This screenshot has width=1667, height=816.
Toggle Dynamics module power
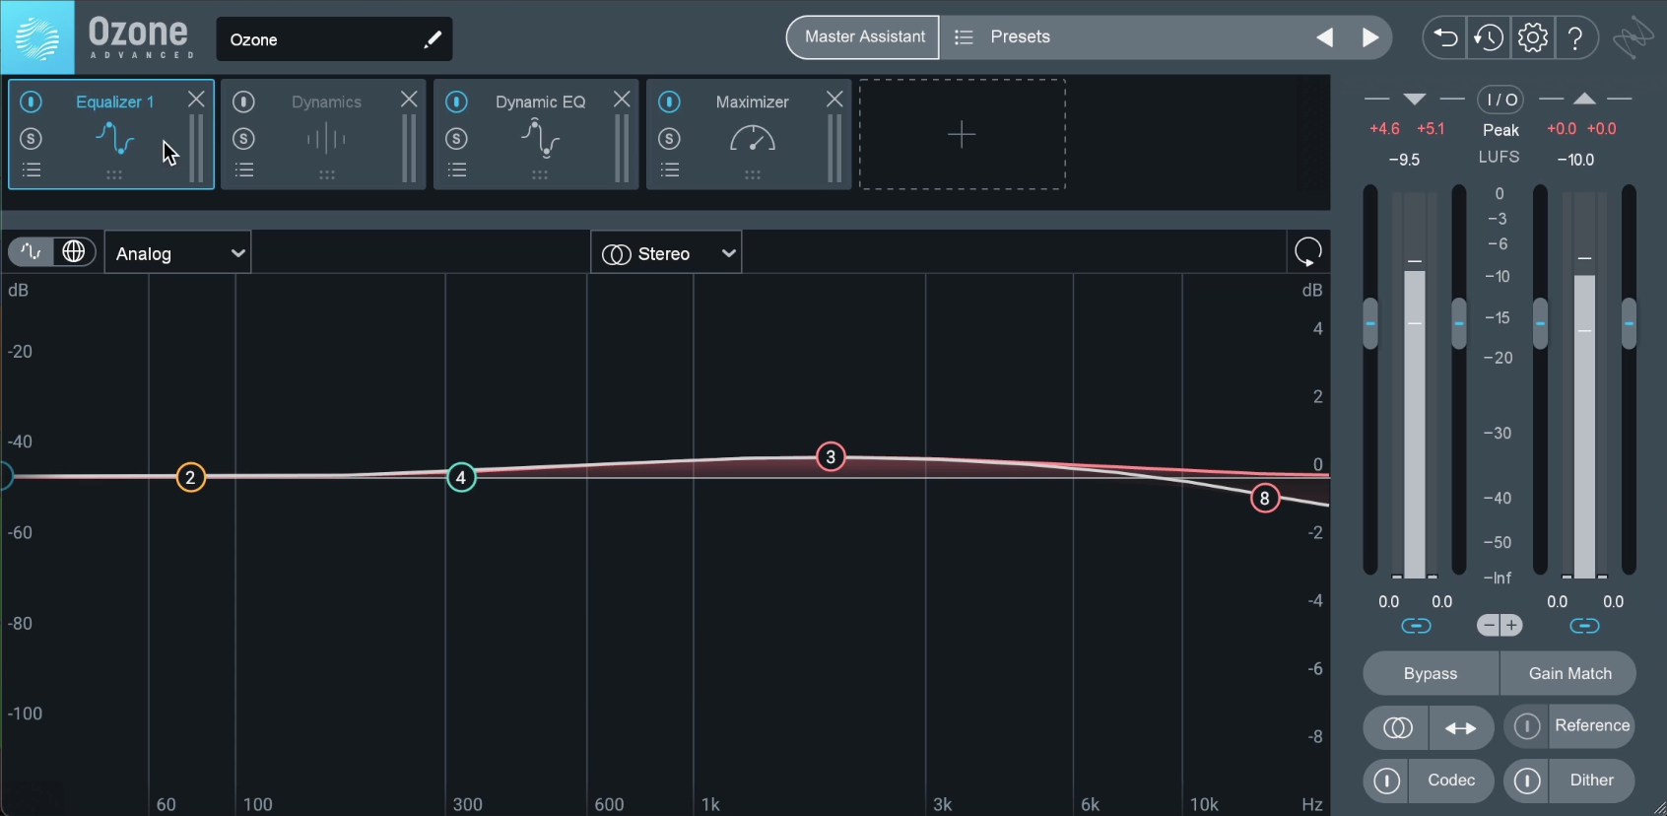pyautogui.click(x=244, y=102)
